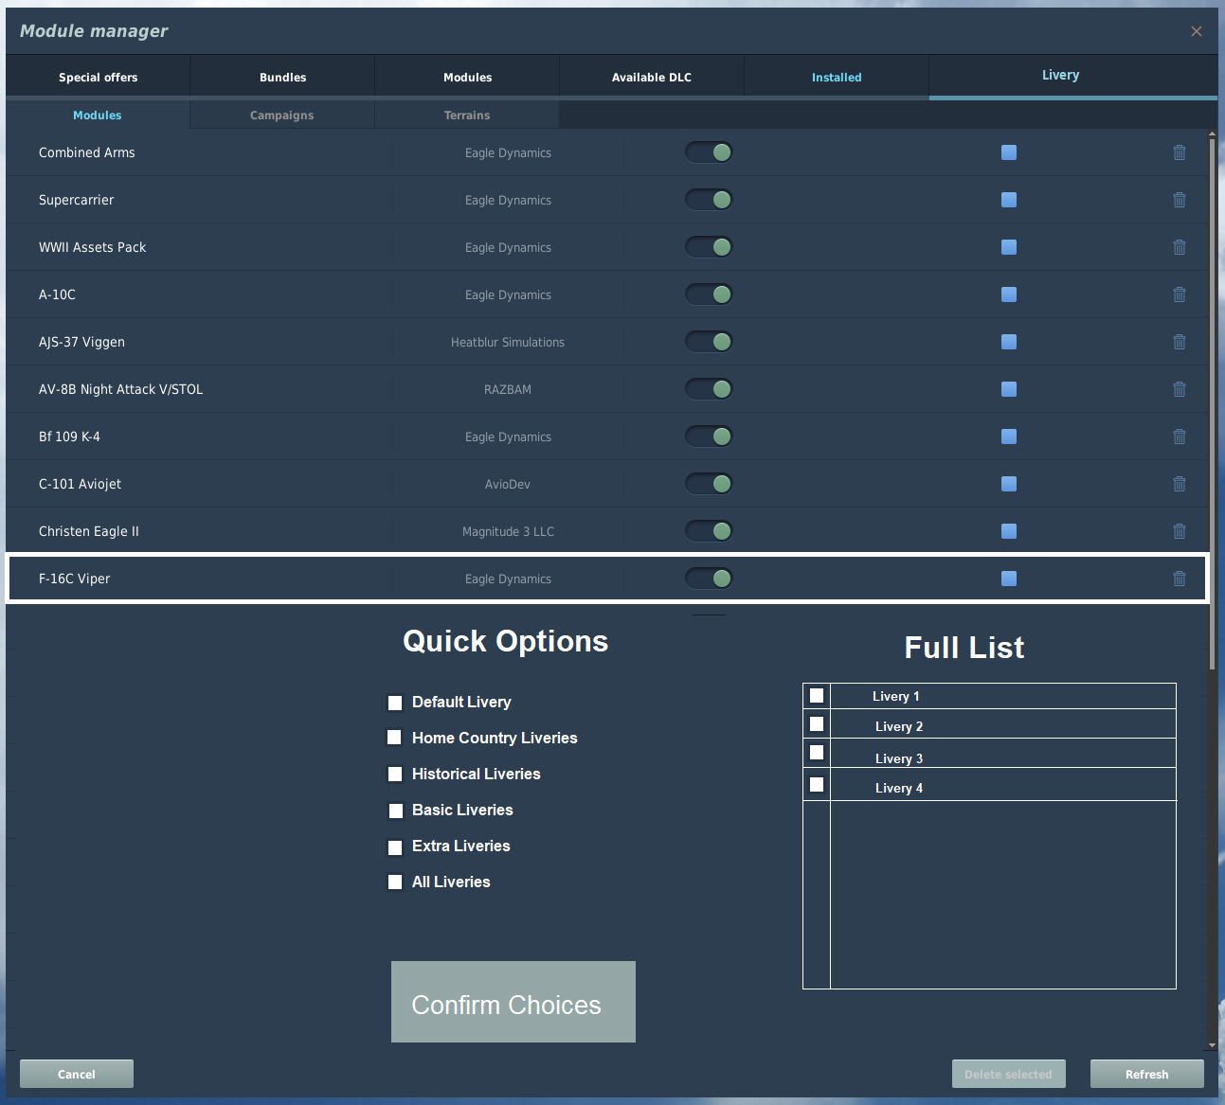Click the vertical scrollbar thumb
The width and height of the screenshot is (1225, 1105).
pyautogui.click(x=1213, y=405)
